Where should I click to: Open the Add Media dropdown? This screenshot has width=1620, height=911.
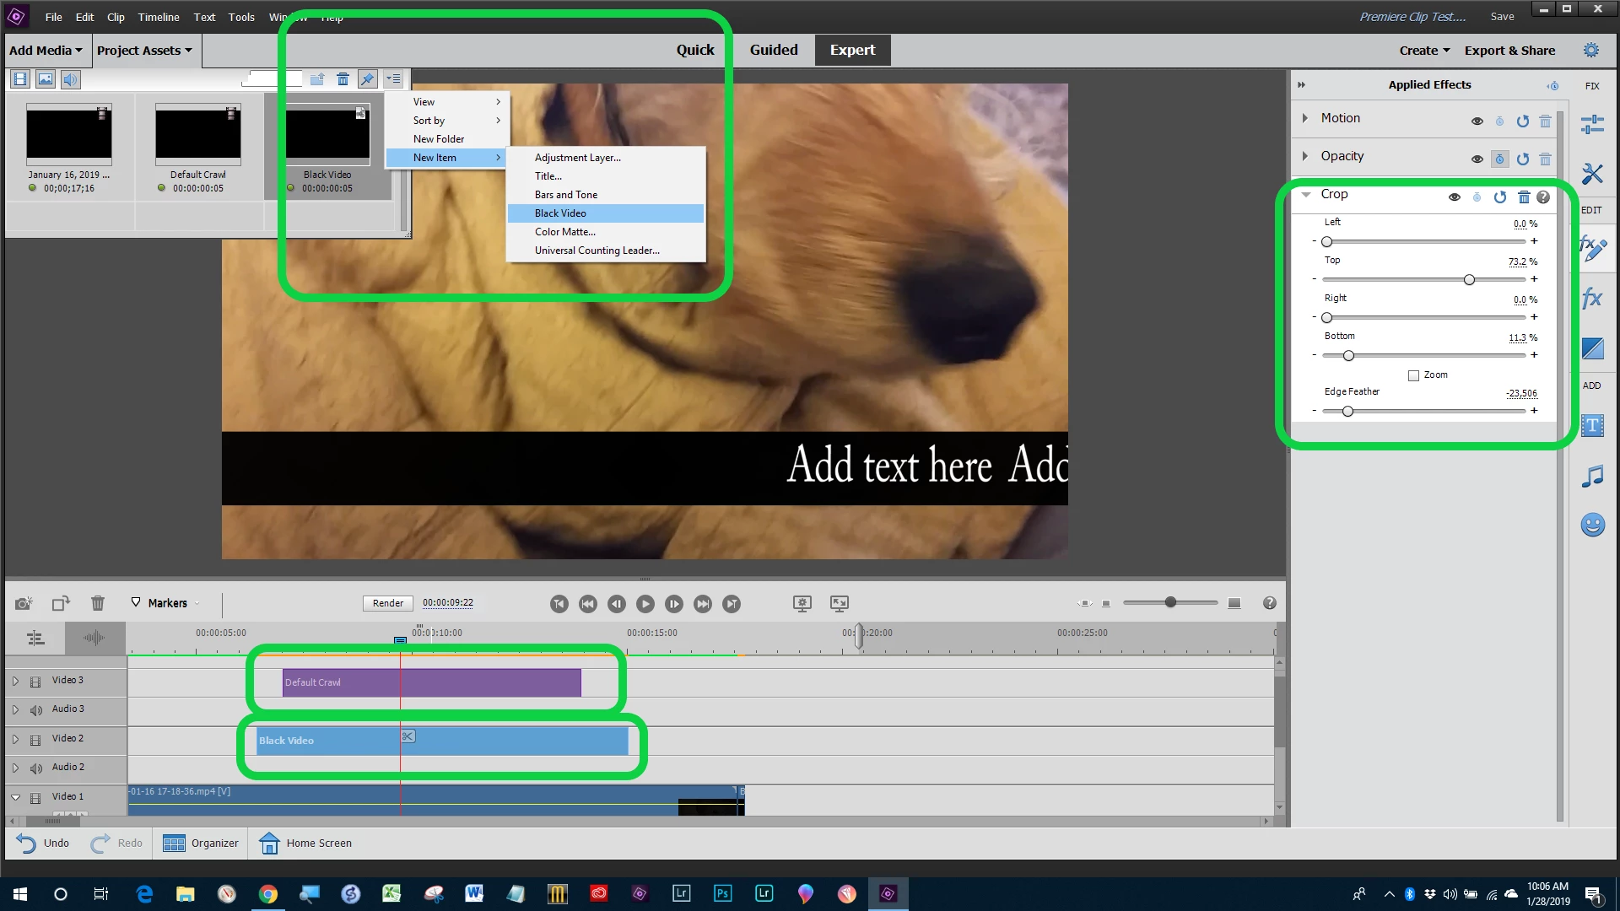pyautogui.click(x=46, y=51)
